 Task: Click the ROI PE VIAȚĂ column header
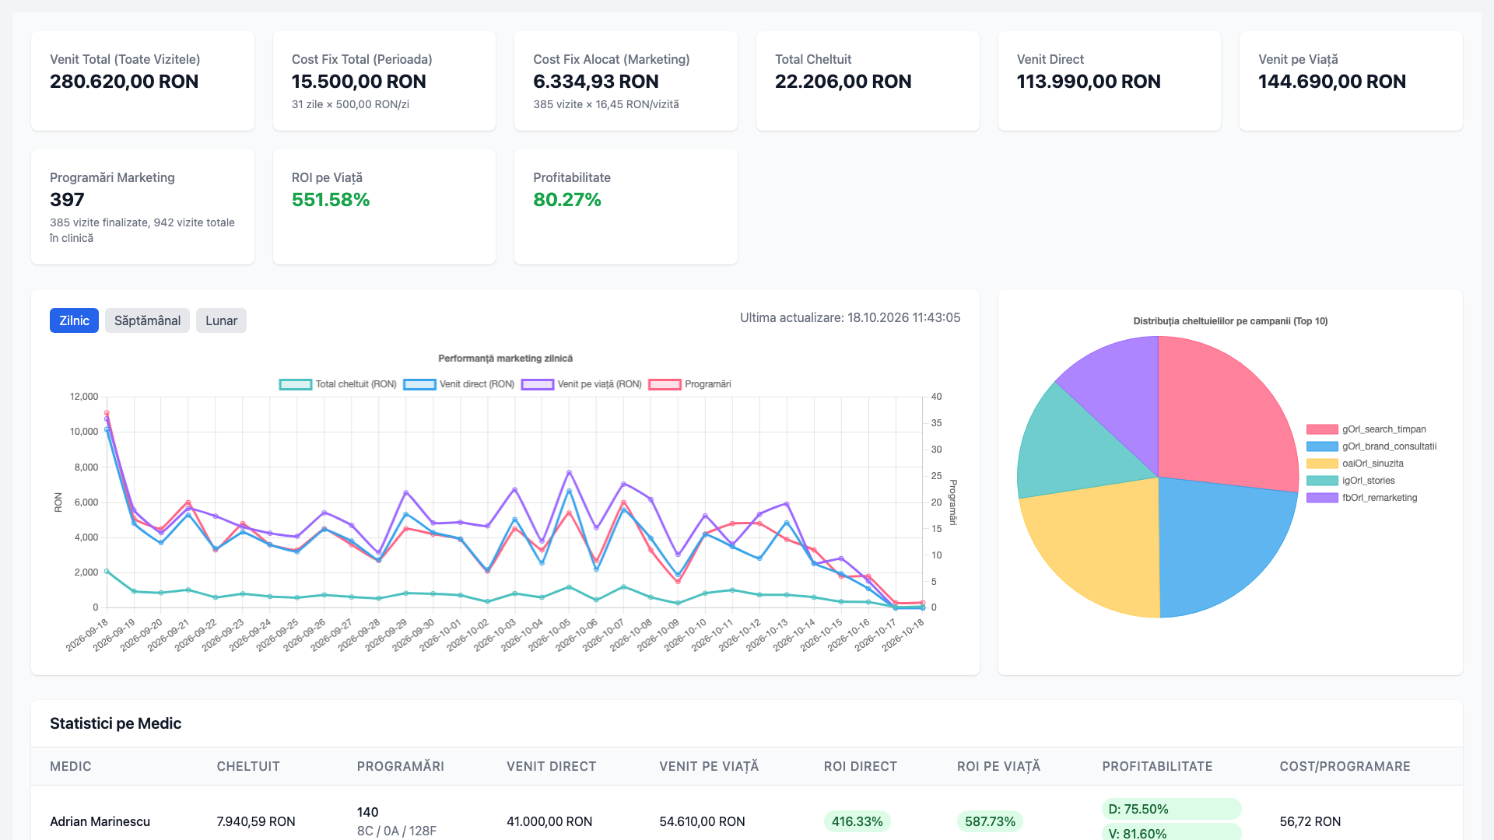click(998, 766)
